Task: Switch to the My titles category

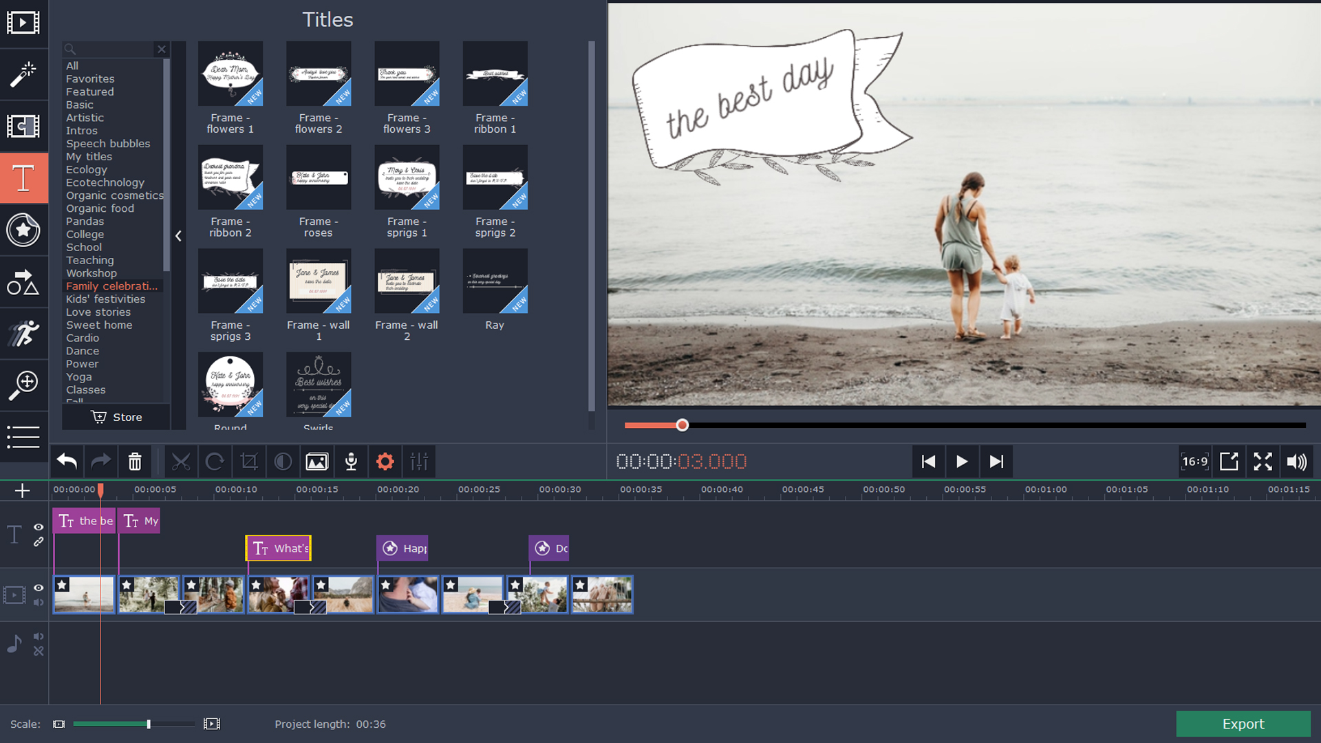Action: pyautogui.click(x=88, y=156)
